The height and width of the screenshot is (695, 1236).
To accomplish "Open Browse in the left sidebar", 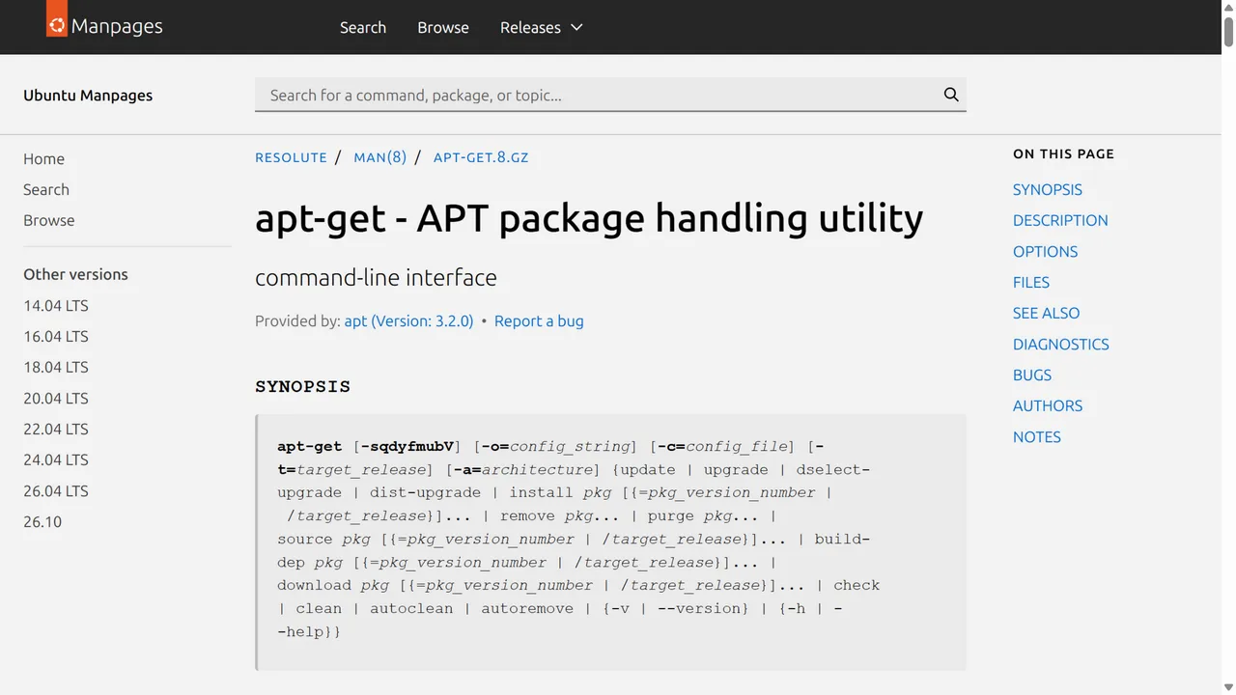I will [49, 220].
